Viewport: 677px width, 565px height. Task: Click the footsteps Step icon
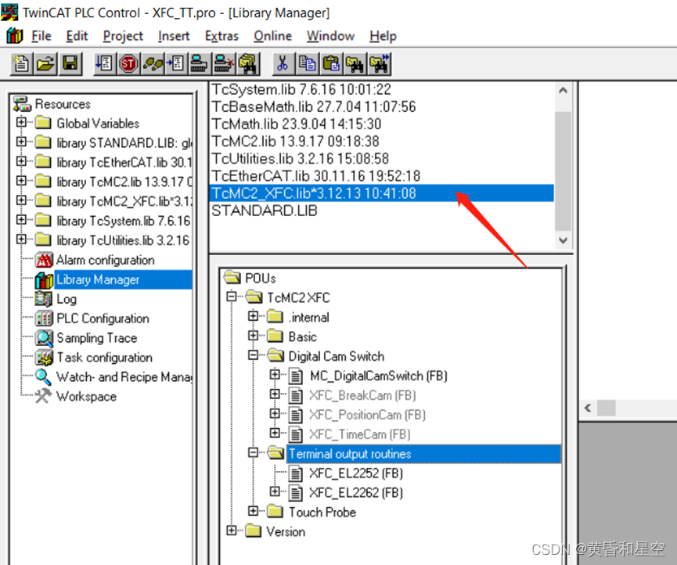pyautogui.click(x=153, y=64)
